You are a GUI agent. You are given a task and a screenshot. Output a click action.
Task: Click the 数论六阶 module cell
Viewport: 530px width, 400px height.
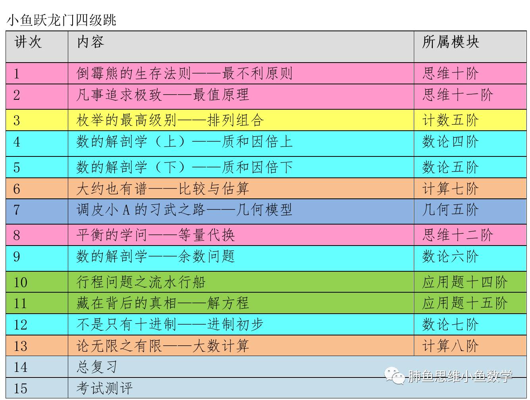coord(470,258)
